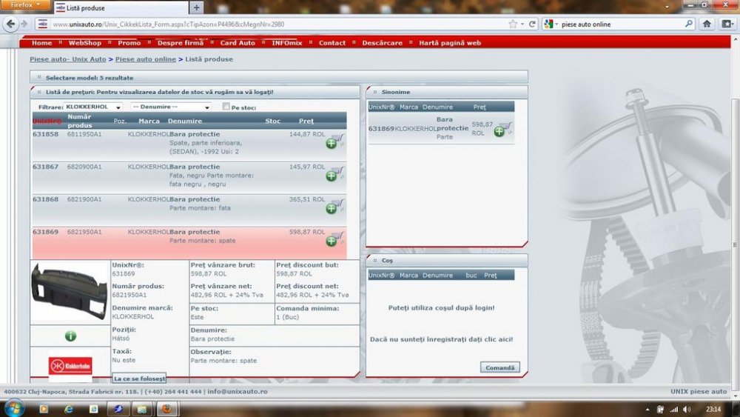Add product 631858 to cart
Viewport: 740px width, 417px height.
(334, 141)
